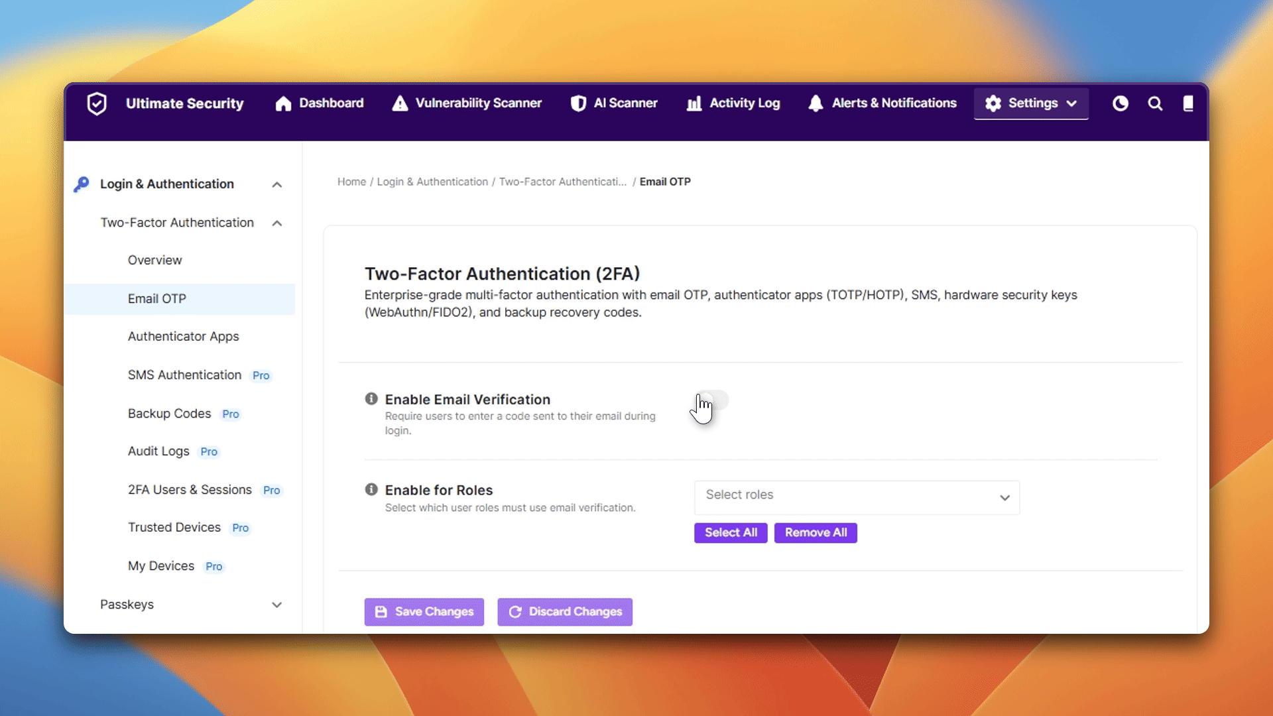Open search via magnifier icon
Viewport: 1273px width, 716px height.
[x=1155, y=103]
